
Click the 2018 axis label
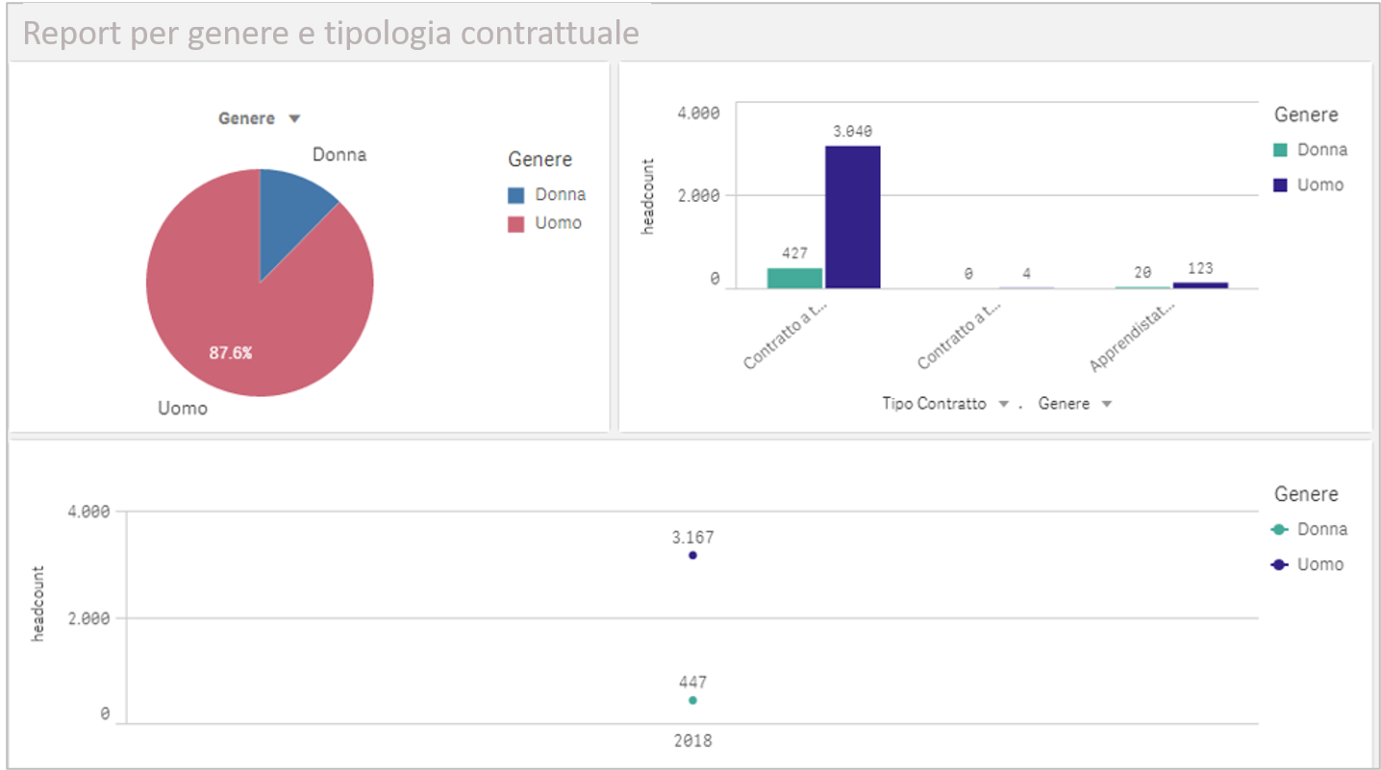[x=692, y=742]
